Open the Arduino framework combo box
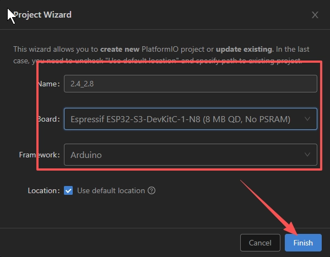The height and width of the screenshot is (257, 330). click(x=191, y=155)
